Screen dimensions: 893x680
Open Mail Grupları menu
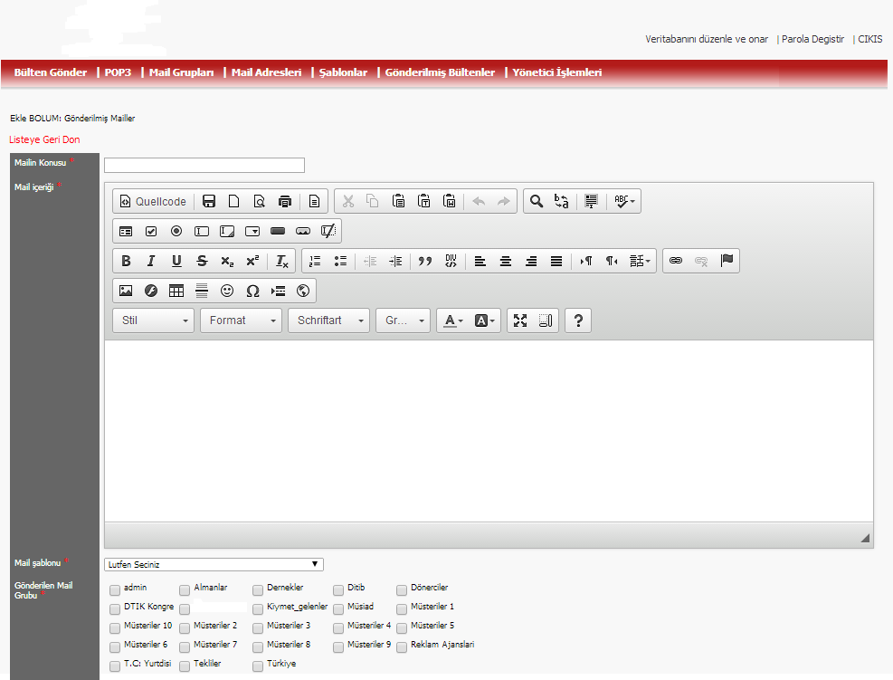[181, 72]
